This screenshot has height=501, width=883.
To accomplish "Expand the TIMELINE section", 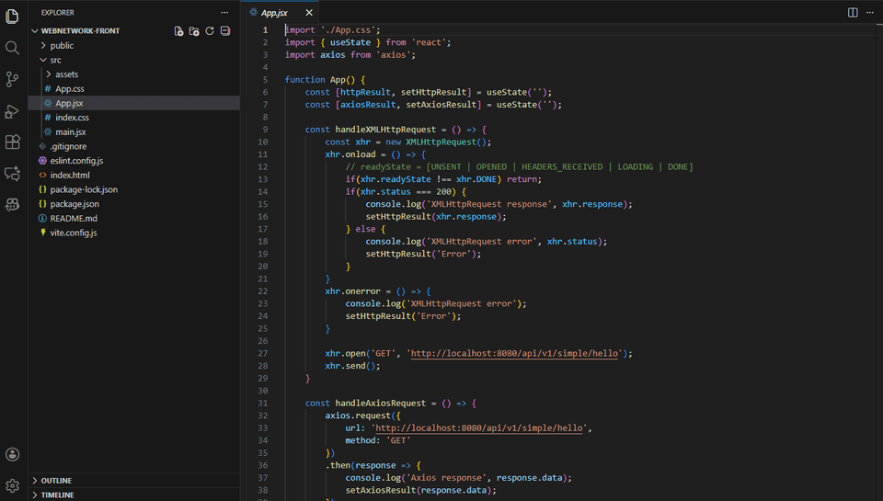I will (x=57, y=495).
